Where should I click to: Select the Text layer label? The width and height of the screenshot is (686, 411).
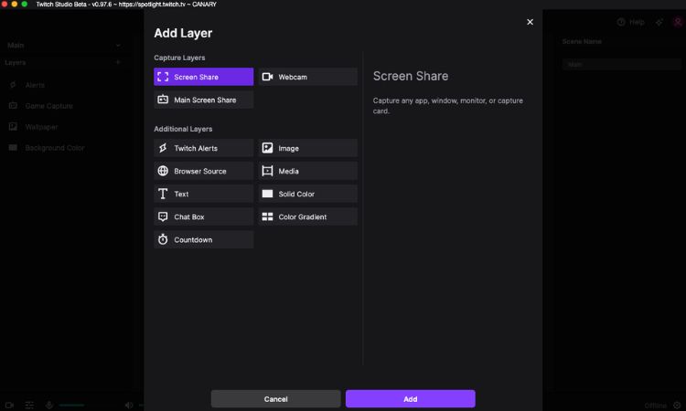(x=181, y=194)
